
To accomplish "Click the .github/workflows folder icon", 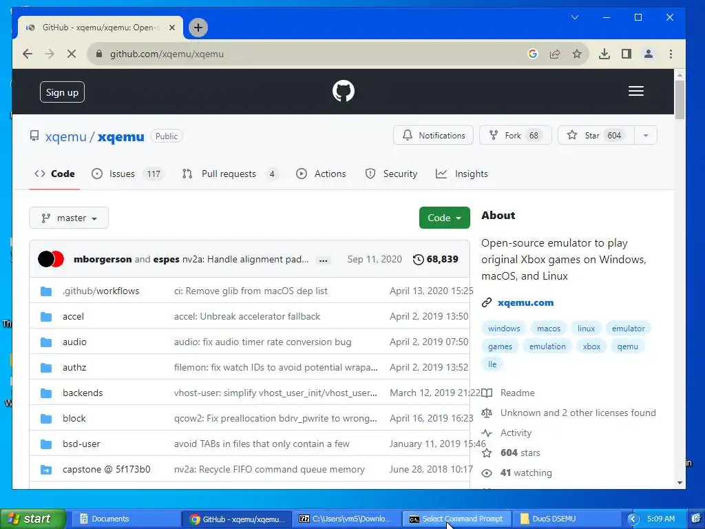I will [x=46, y=291].
